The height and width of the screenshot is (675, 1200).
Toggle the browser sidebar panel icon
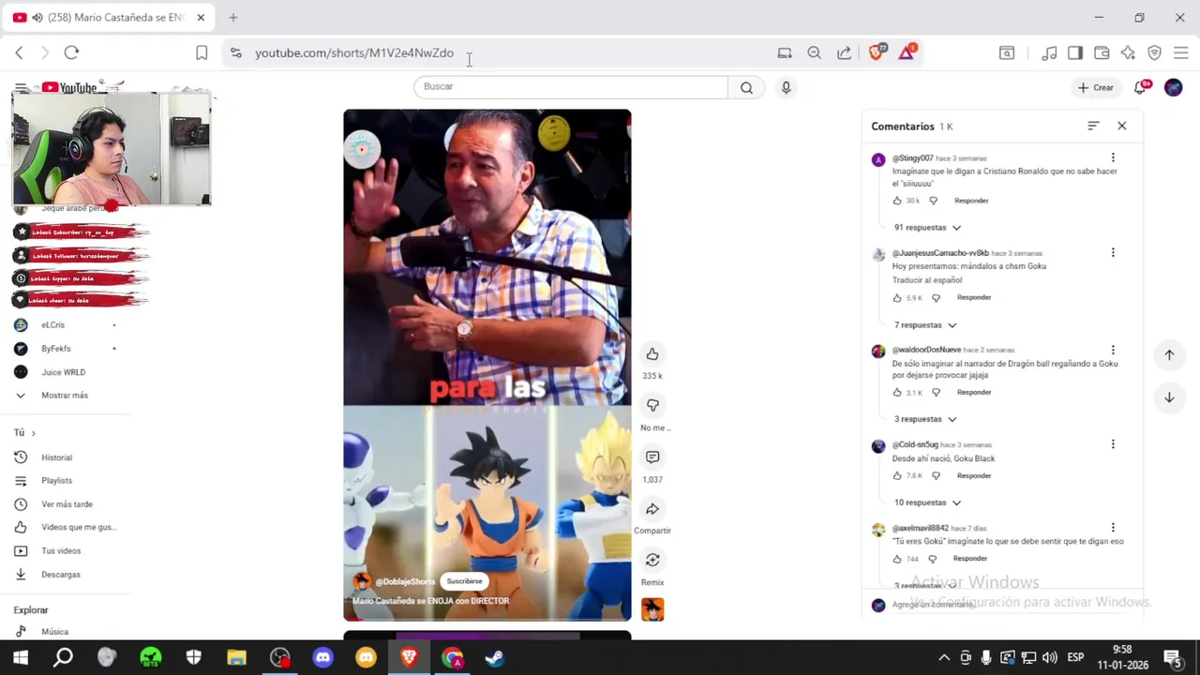point(1075,53)
